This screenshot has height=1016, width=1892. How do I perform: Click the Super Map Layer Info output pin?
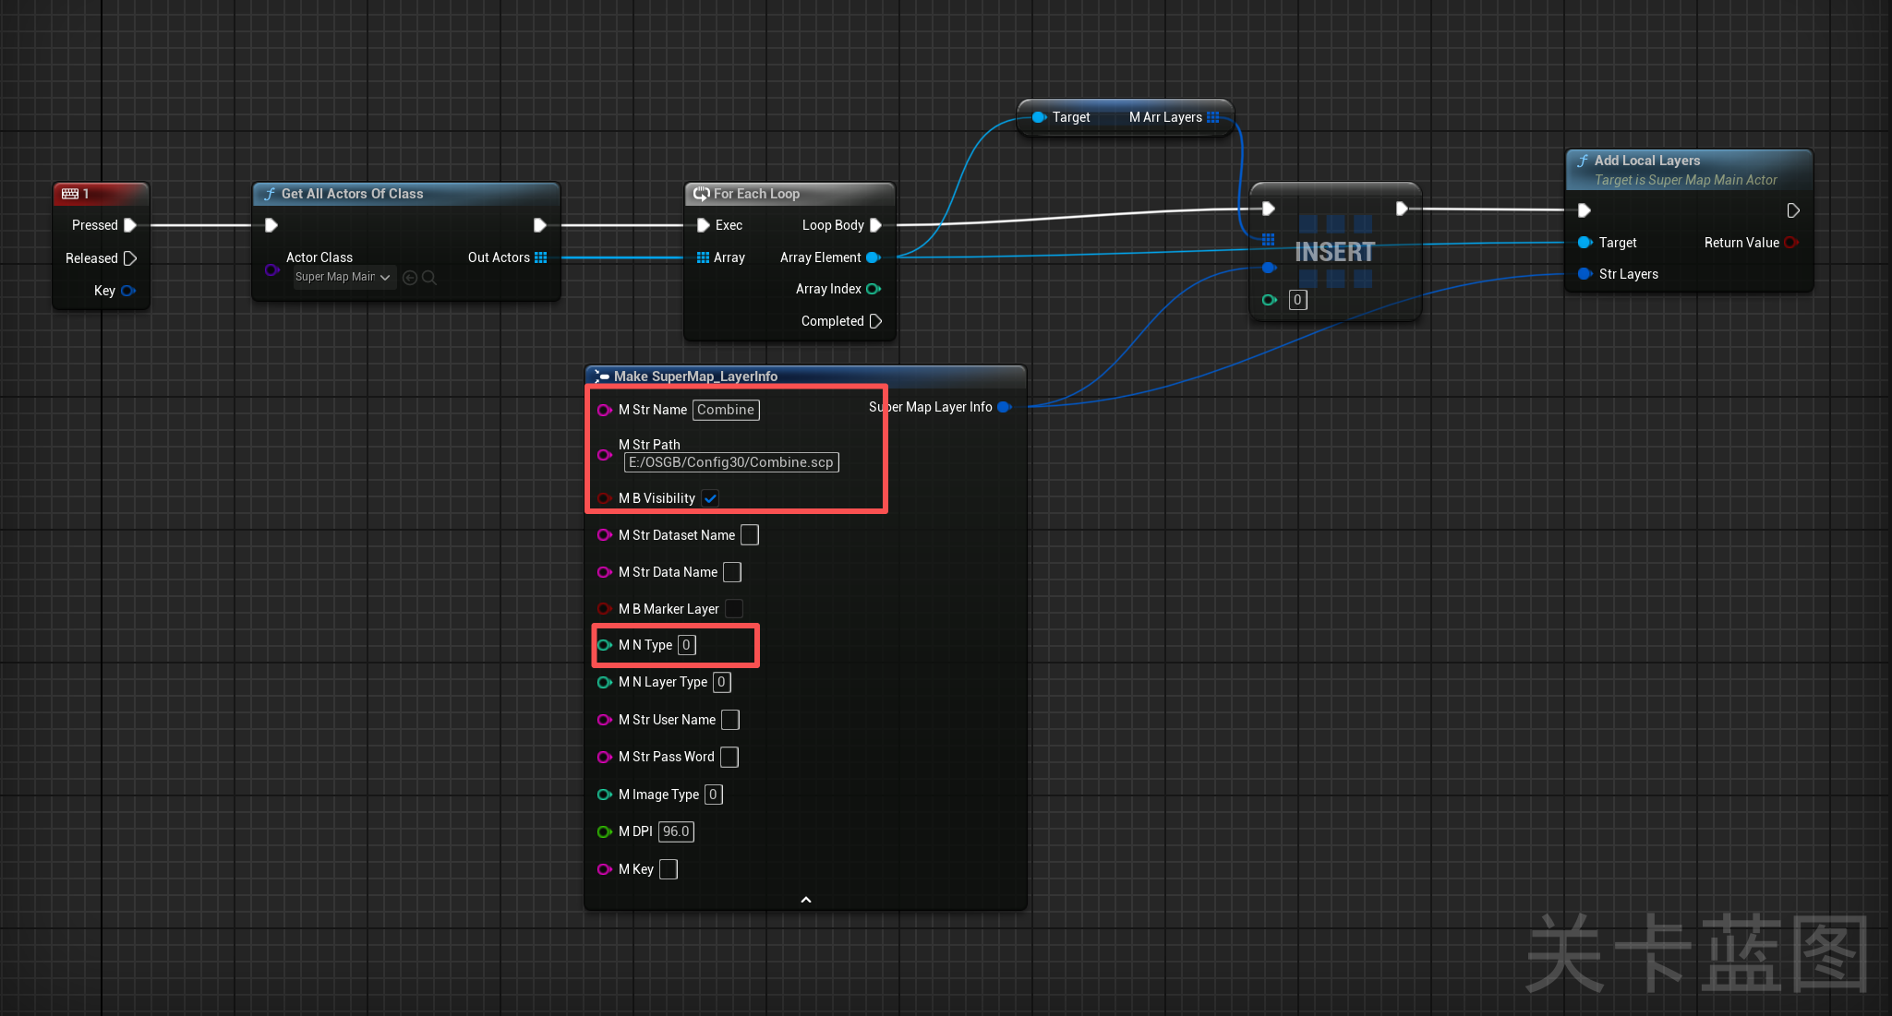point(1005,407)
